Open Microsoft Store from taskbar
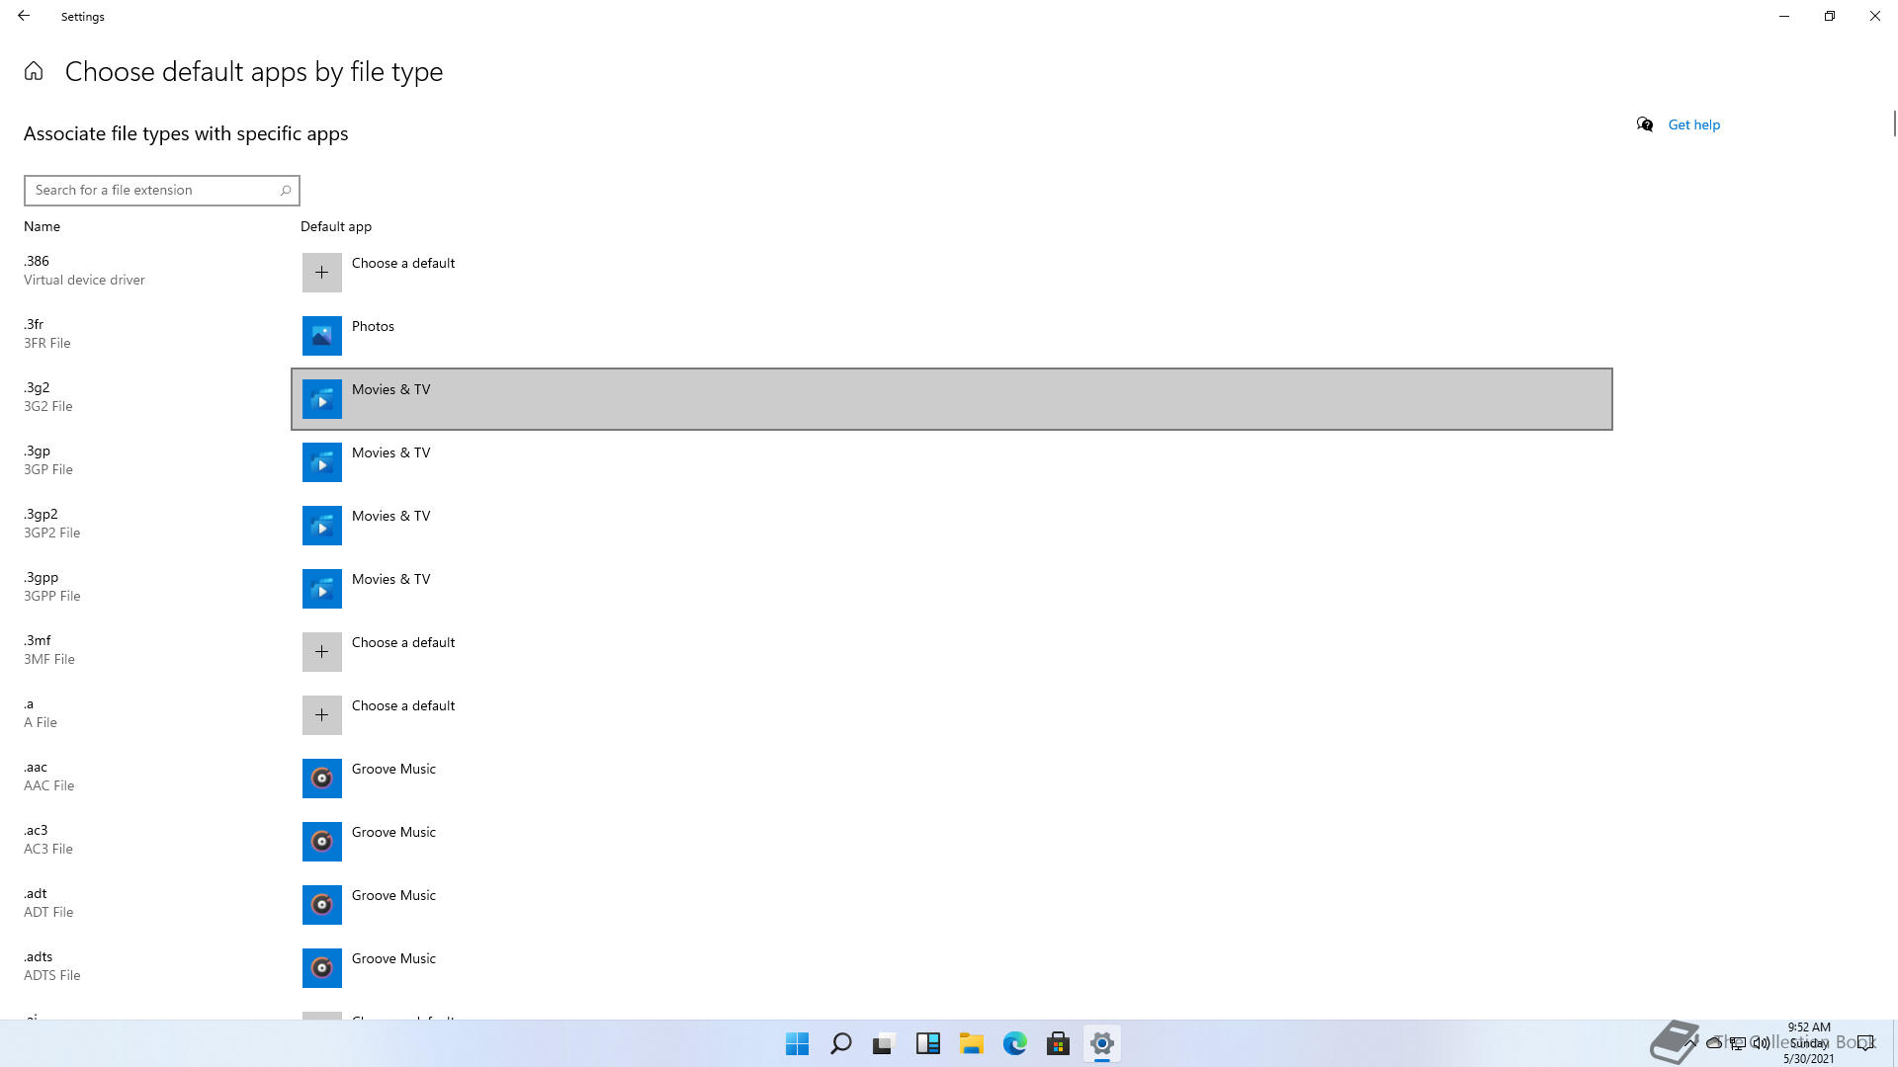 (x=1059, y=1043)
